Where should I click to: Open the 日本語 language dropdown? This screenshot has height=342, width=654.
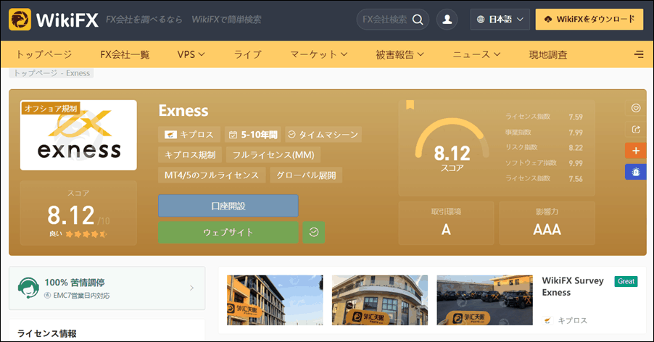point(500,20)
